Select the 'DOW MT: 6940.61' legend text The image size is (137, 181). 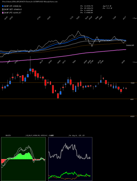click(x=13, y=10)
